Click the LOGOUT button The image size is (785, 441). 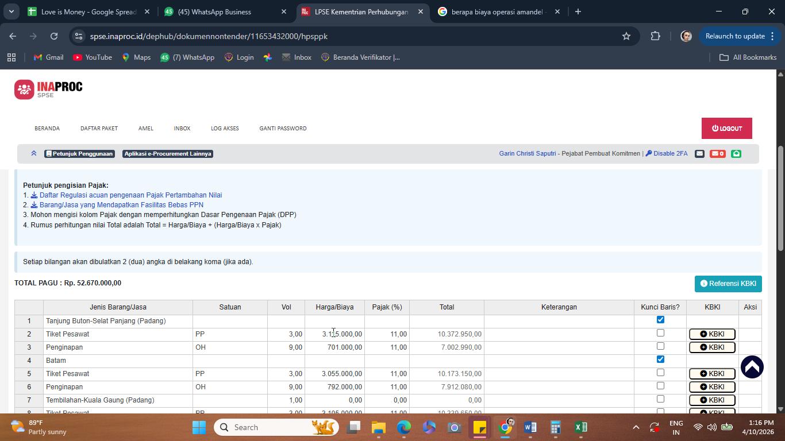pos(726,128)
